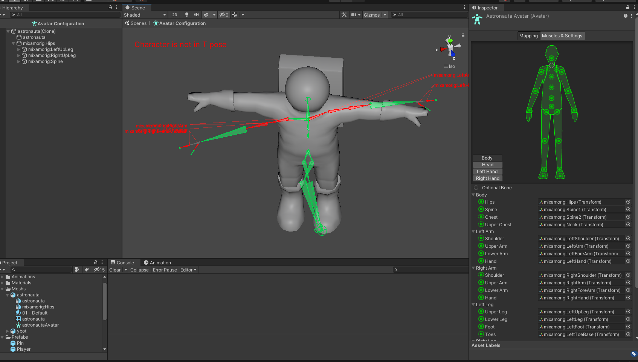Image resolution: width=638 pixels, height=362 pixels.
Task: Open the grid settings dropdown arrow
Action: coord(243,15)
